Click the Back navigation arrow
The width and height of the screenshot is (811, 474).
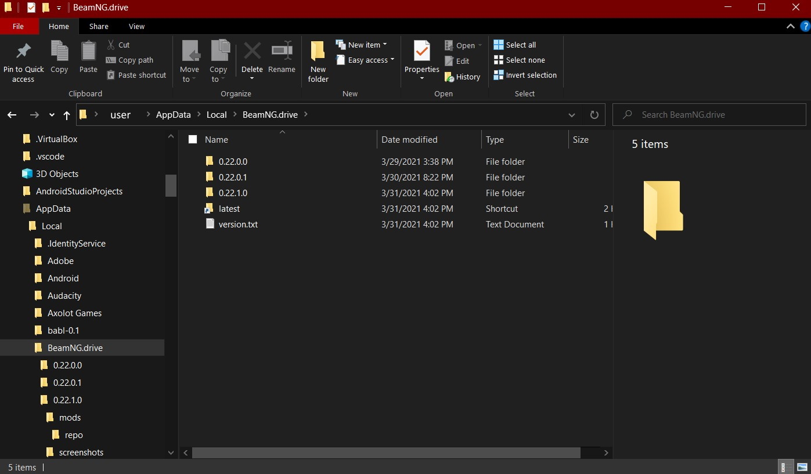click(x=12, y=115)
